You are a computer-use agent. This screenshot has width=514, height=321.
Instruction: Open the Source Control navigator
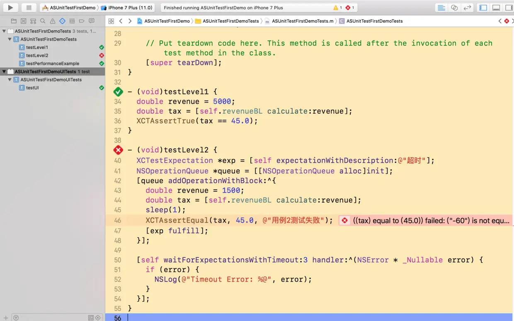coord(24,21)
